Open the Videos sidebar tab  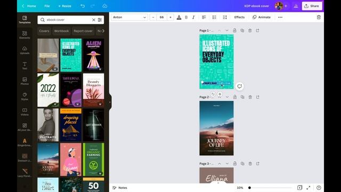tap(25, 111)
